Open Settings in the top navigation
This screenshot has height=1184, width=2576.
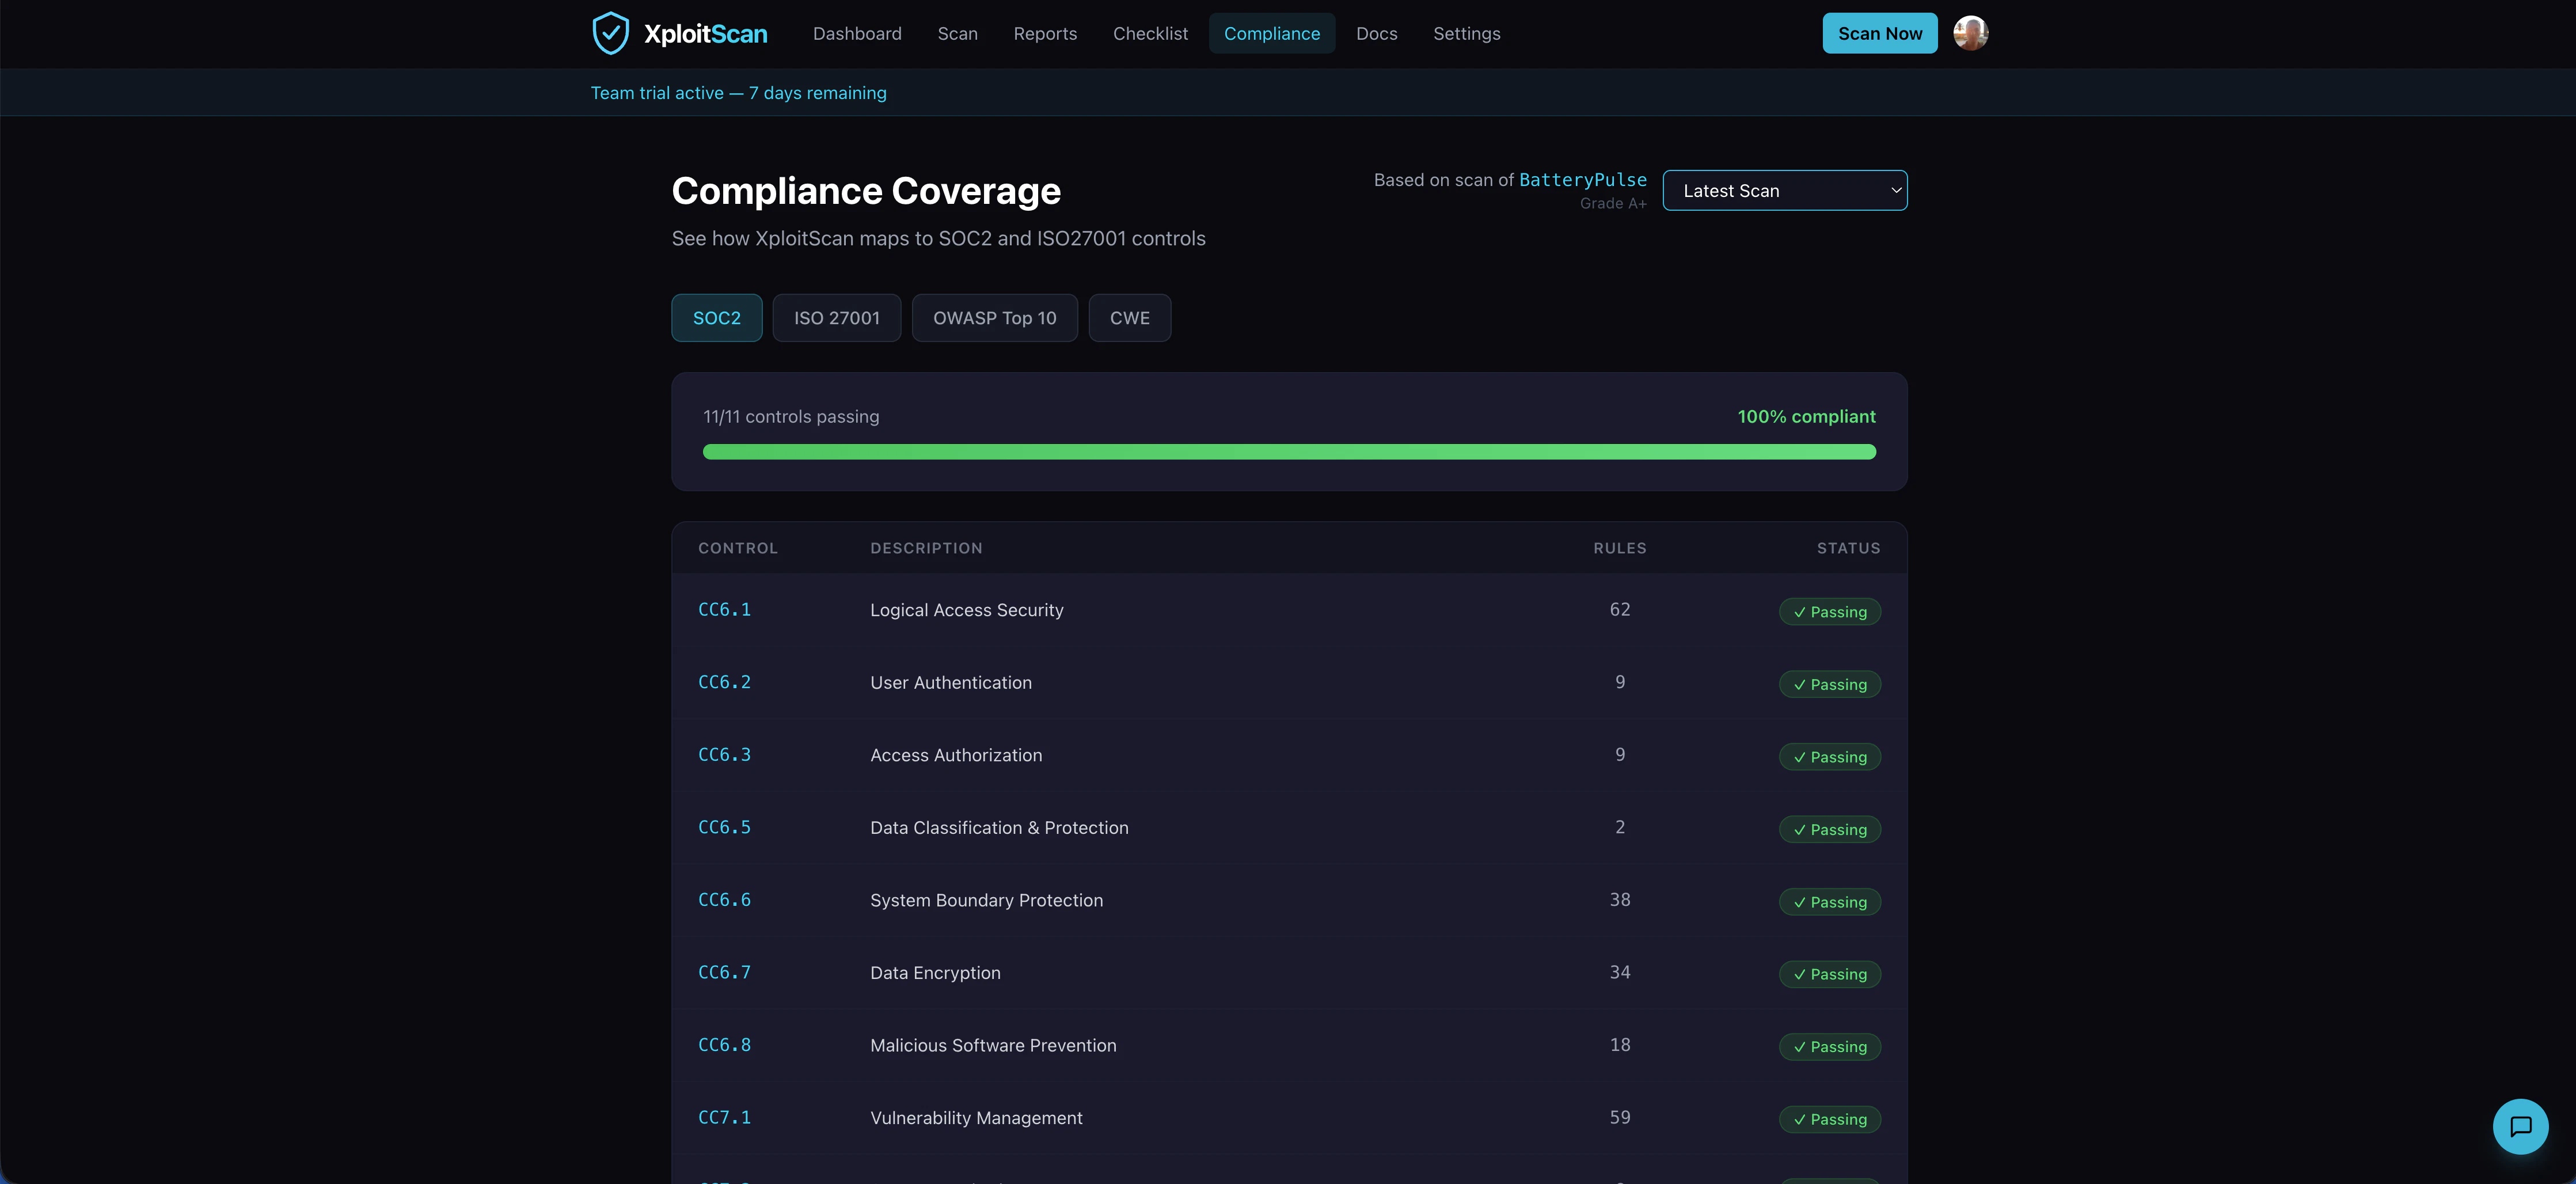point(1466,34)
